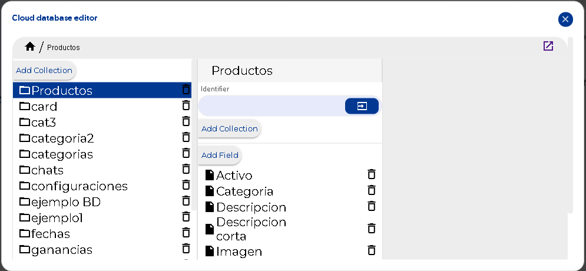This screenshot has width=586, height=271.
Task: Delete the Descripcion field
Action: point(371,206)
